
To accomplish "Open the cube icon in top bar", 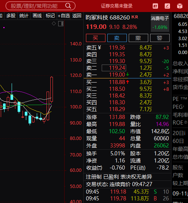I will [x=180, y=6].
